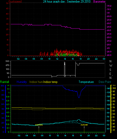Click the red Gustspeed title label
Image resolution: width=117 pixels, height=139 pixels.
point(15,2)
